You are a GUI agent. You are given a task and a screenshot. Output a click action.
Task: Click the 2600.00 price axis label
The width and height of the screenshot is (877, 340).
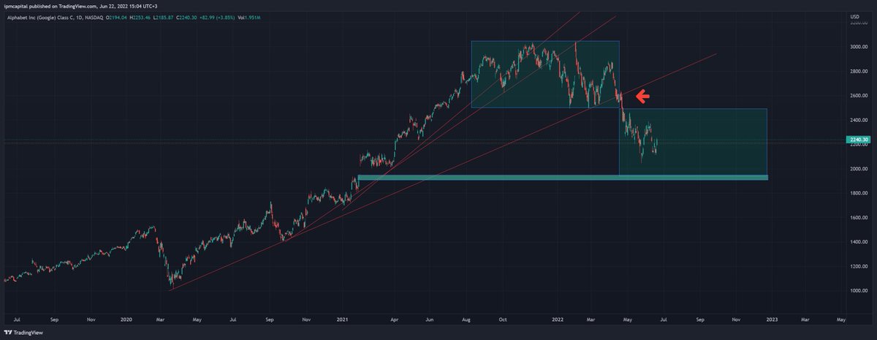[857, 96]
